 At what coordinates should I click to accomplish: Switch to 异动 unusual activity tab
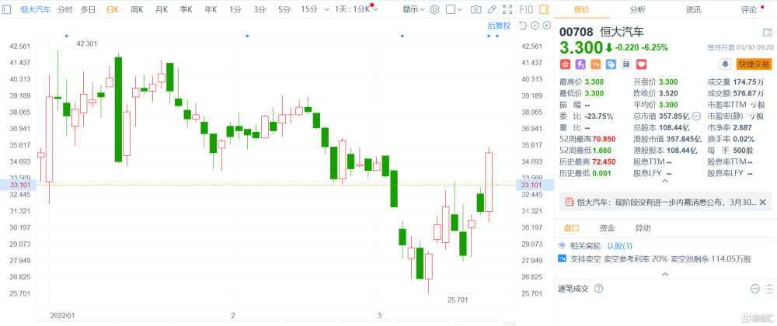coord(643,228)
